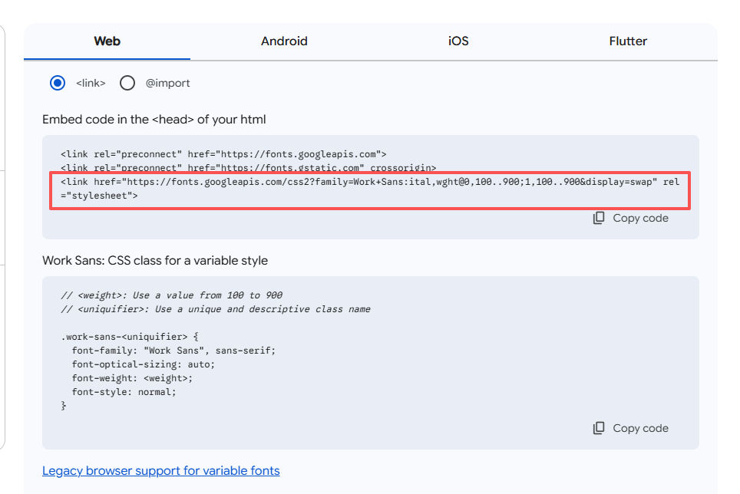Image resolution: width=740 pixels, height=494 pixels.
Task: Click the font-weight: <weight> line
Action: coord(132,378)
